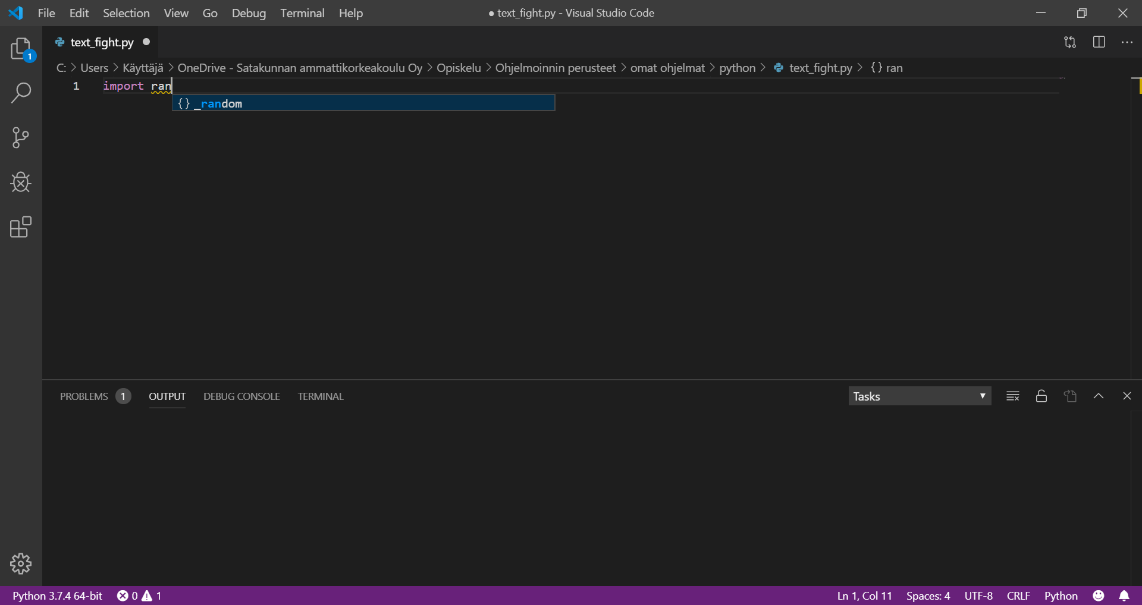Open notifications bell in status bar

(x=1124, y=595)
